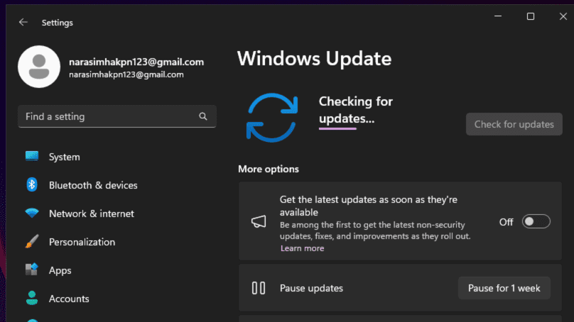Image resolution: width=574 pixels, height=322 pixels.
Task: Open the Bluetooth & devices section
Action: point(93,185)
